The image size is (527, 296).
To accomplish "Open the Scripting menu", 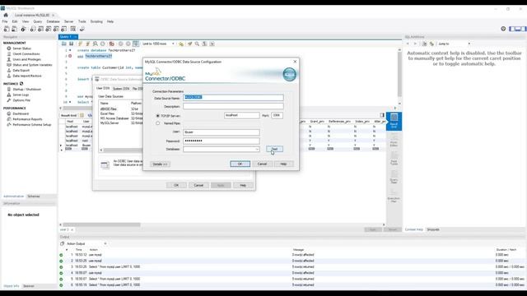I will pyautogui.click(x=96, y=21).
